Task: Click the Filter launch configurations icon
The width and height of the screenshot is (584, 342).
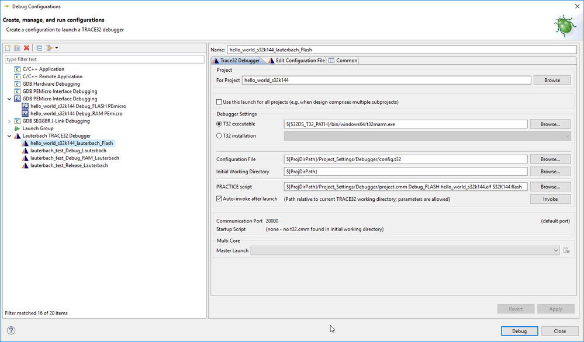Action: [x=49, y=48]
